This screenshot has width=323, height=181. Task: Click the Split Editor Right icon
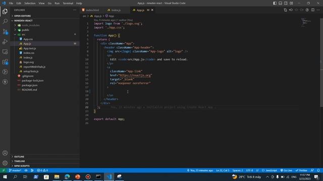click(x=313, y=10)
